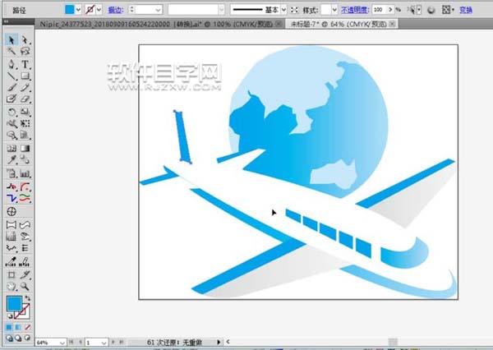Select the Type tool

point(25,64)
